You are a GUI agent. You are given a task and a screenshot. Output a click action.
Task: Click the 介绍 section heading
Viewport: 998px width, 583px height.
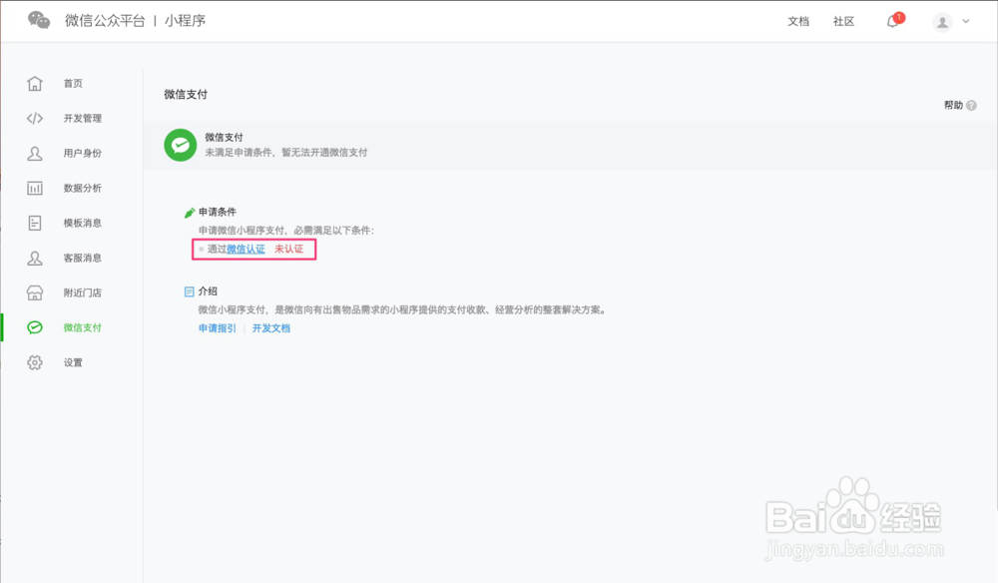point(208,291)
